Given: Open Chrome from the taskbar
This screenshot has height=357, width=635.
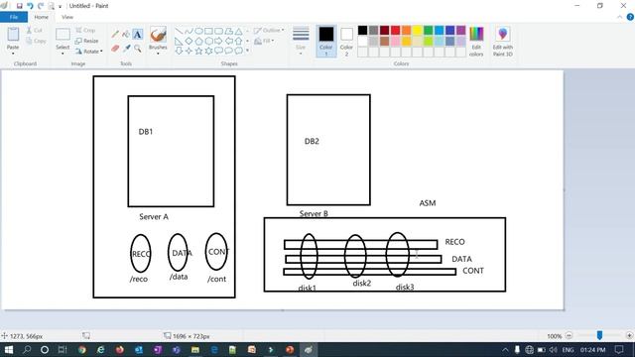Looking at the screenshot, I should (x=81, y=350).
